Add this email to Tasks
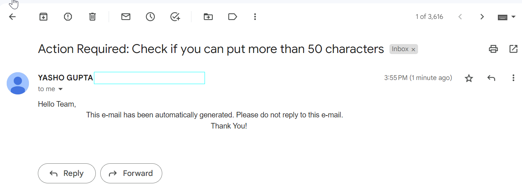 (x=175, y=17)
